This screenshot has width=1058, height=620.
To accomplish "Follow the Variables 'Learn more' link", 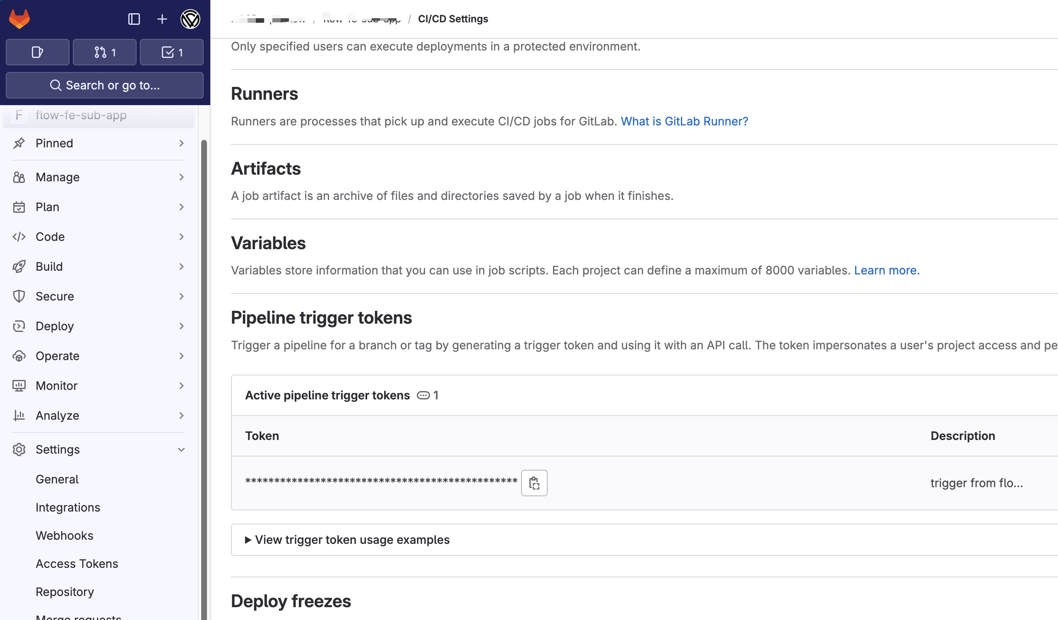I will point(886,270).
